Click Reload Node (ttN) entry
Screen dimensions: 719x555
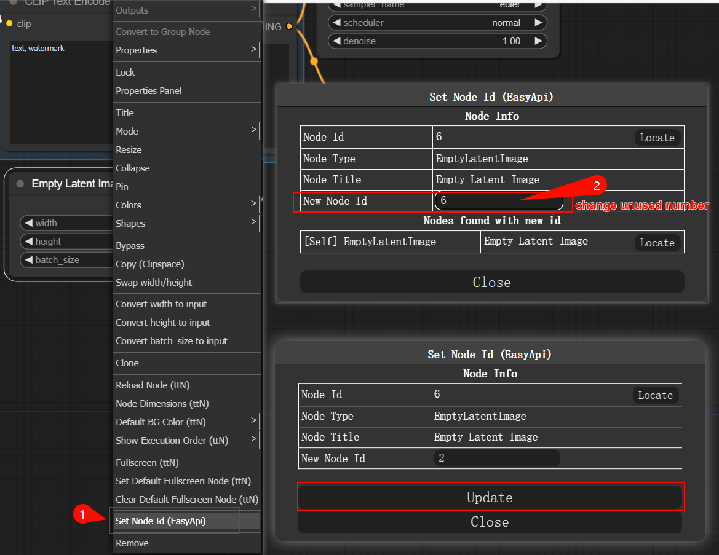[x=187, y=385]
